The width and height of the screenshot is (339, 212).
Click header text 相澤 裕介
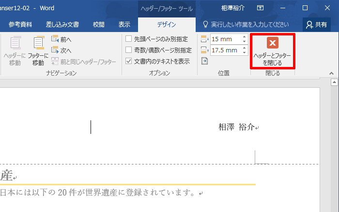[236, 127]
